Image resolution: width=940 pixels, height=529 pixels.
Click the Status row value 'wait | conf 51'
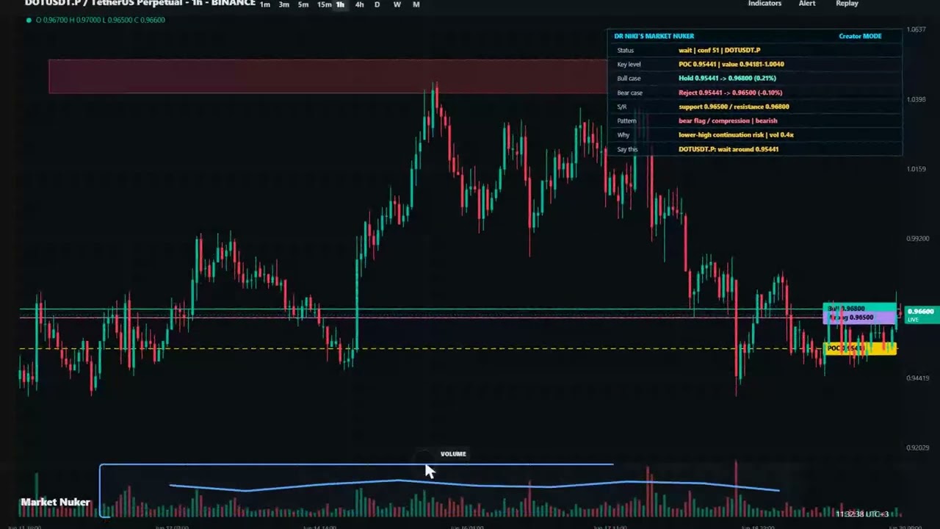point(719,50)
